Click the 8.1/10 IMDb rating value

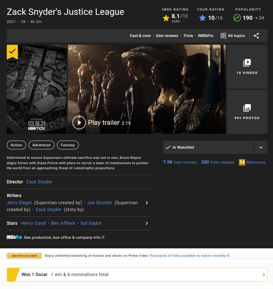coord(180,16)
